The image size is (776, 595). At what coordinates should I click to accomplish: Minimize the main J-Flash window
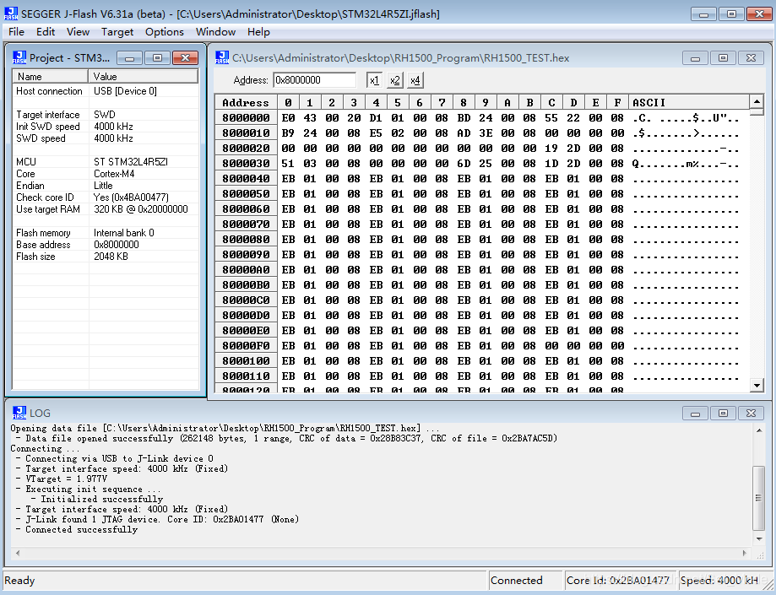703,14
